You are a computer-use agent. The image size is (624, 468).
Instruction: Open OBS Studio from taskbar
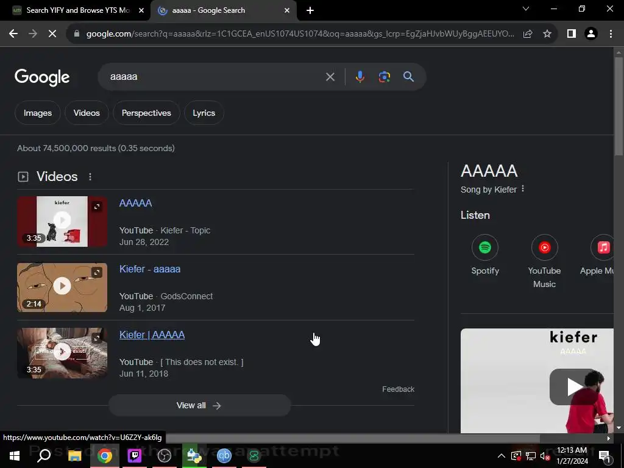(x=165, y=456)
